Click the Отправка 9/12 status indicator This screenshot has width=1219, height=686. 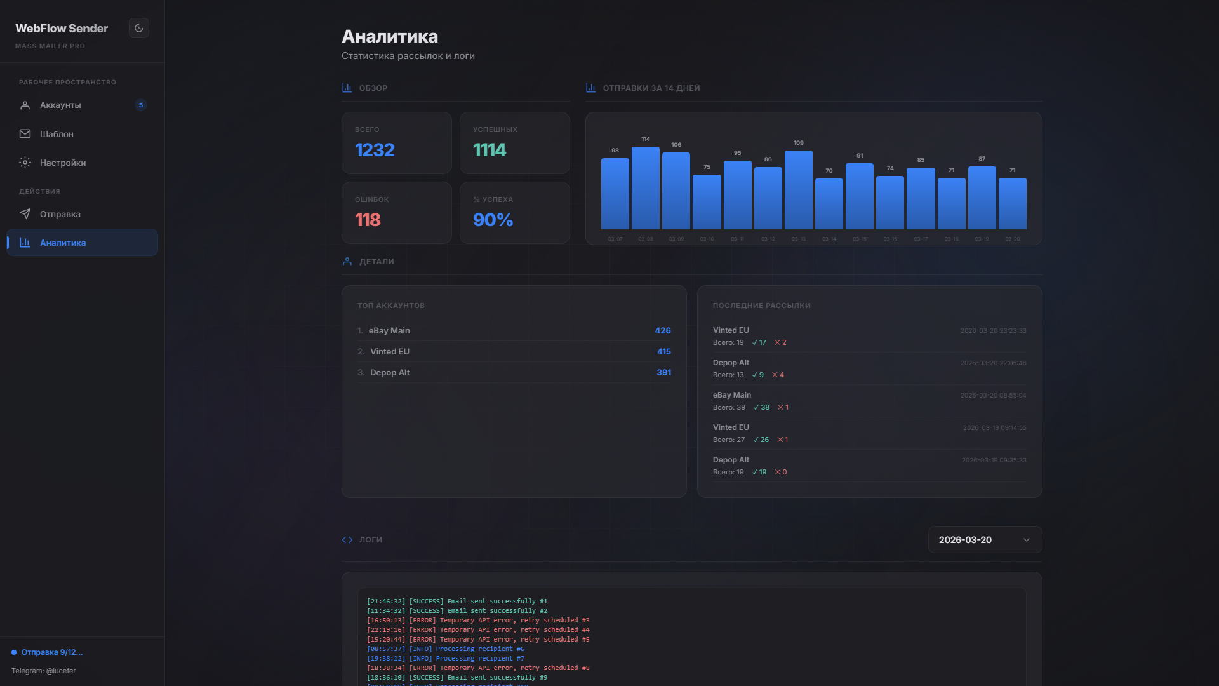click(50, 652)
